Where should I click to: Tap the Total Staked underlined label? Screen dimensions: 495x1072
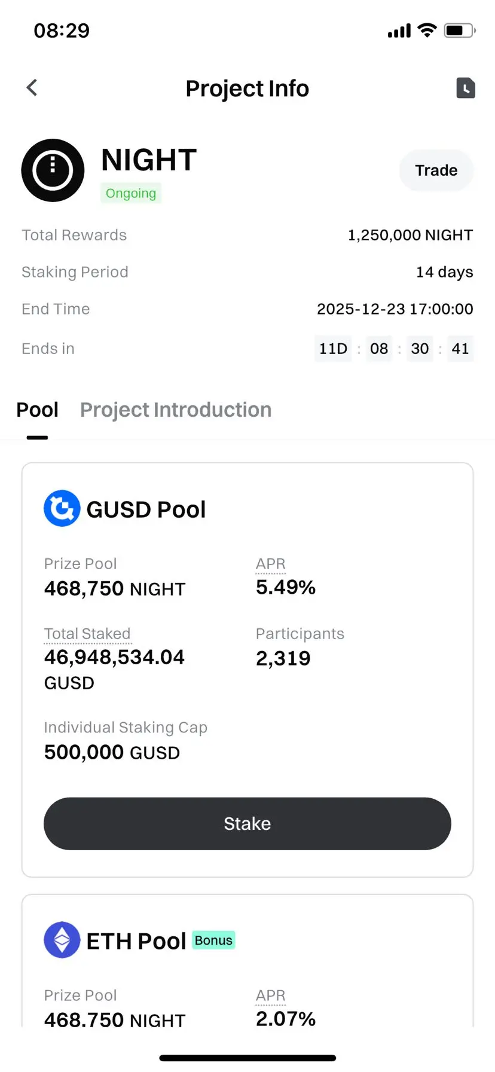(87, 634)
